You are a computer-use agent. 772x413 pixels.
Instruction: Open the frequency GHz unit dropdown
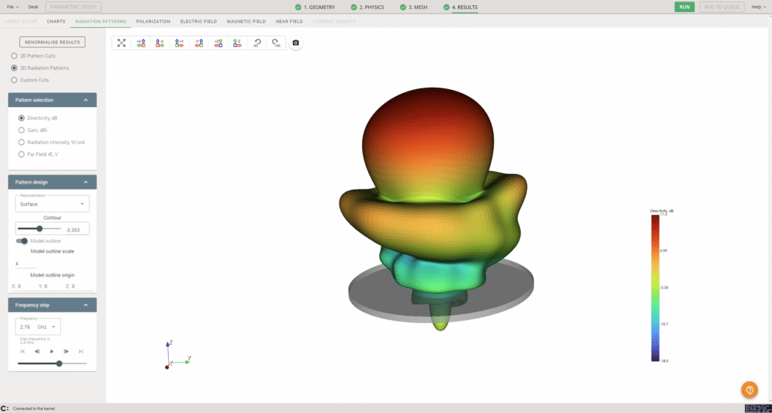[x=48, y=328]
